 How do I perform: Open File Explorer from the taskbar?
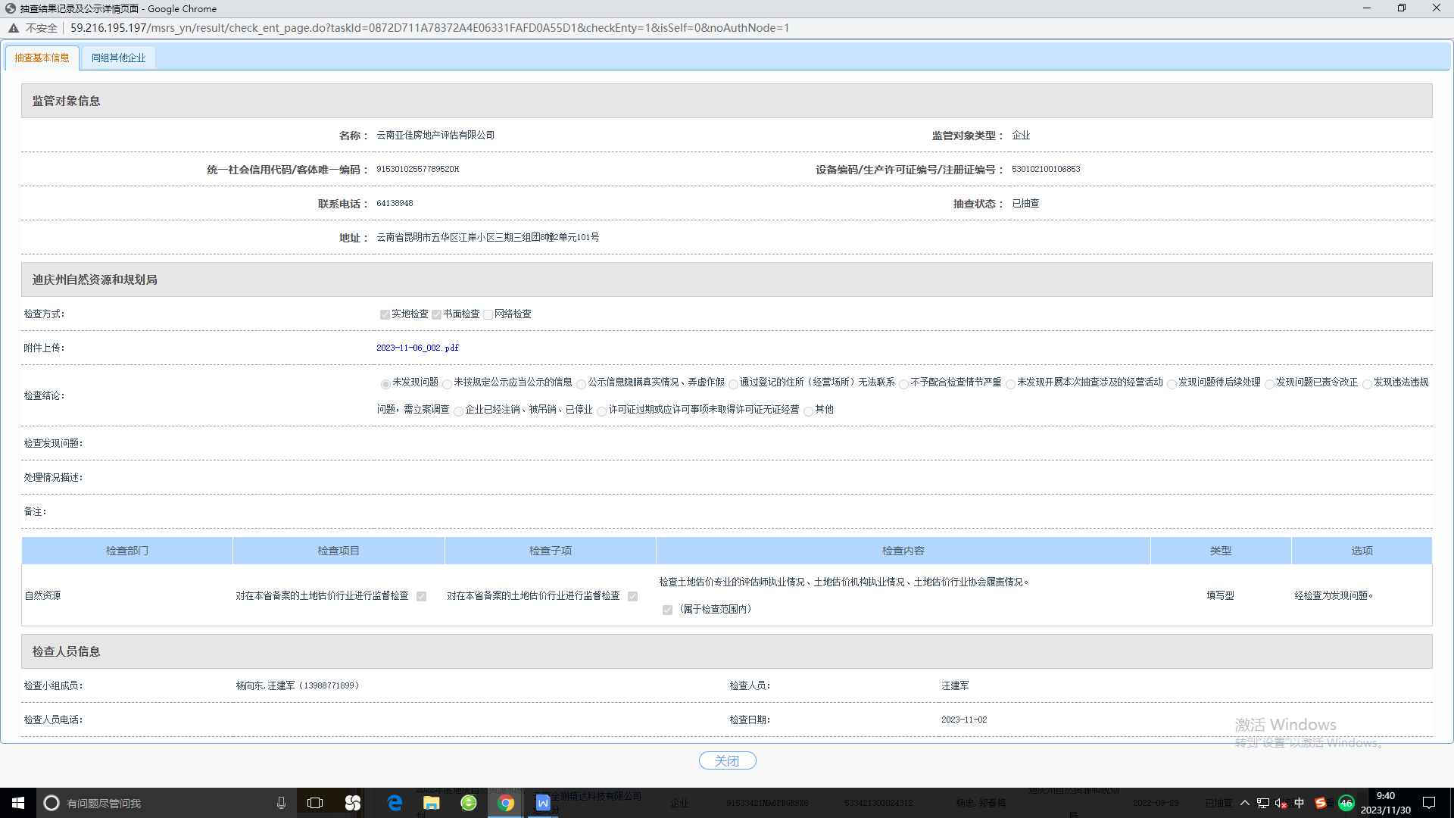[432, 803]
